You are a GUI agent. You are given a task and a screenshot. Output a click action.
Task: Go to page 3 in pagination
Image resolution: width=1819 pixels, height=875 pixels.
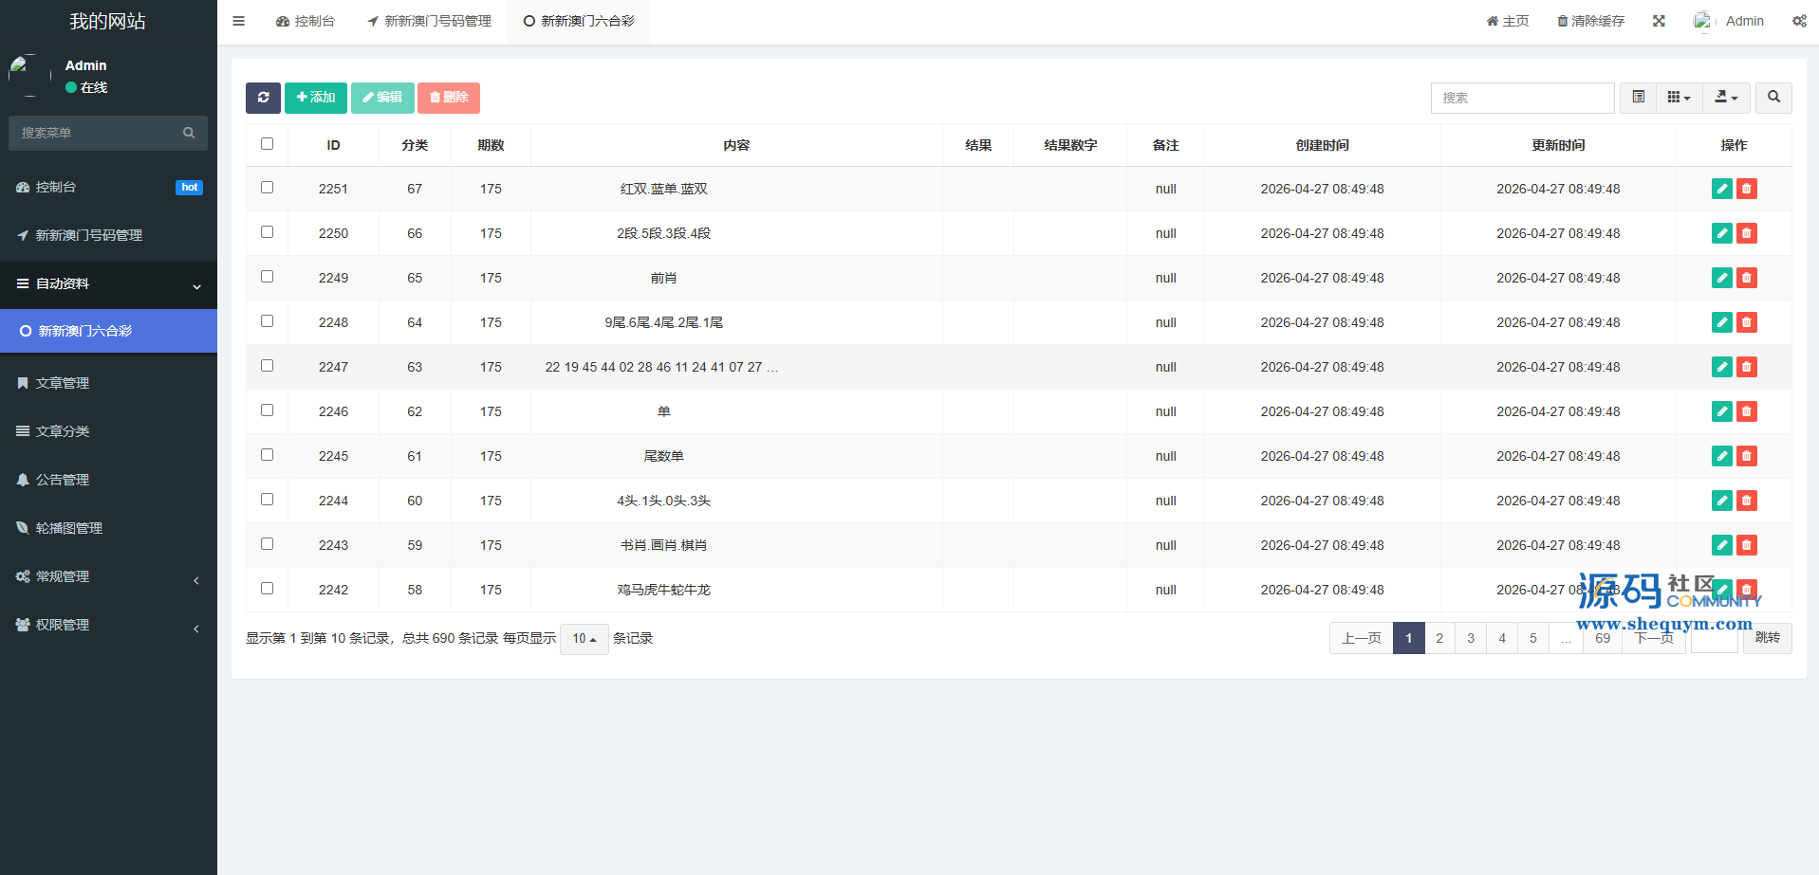1471,638
